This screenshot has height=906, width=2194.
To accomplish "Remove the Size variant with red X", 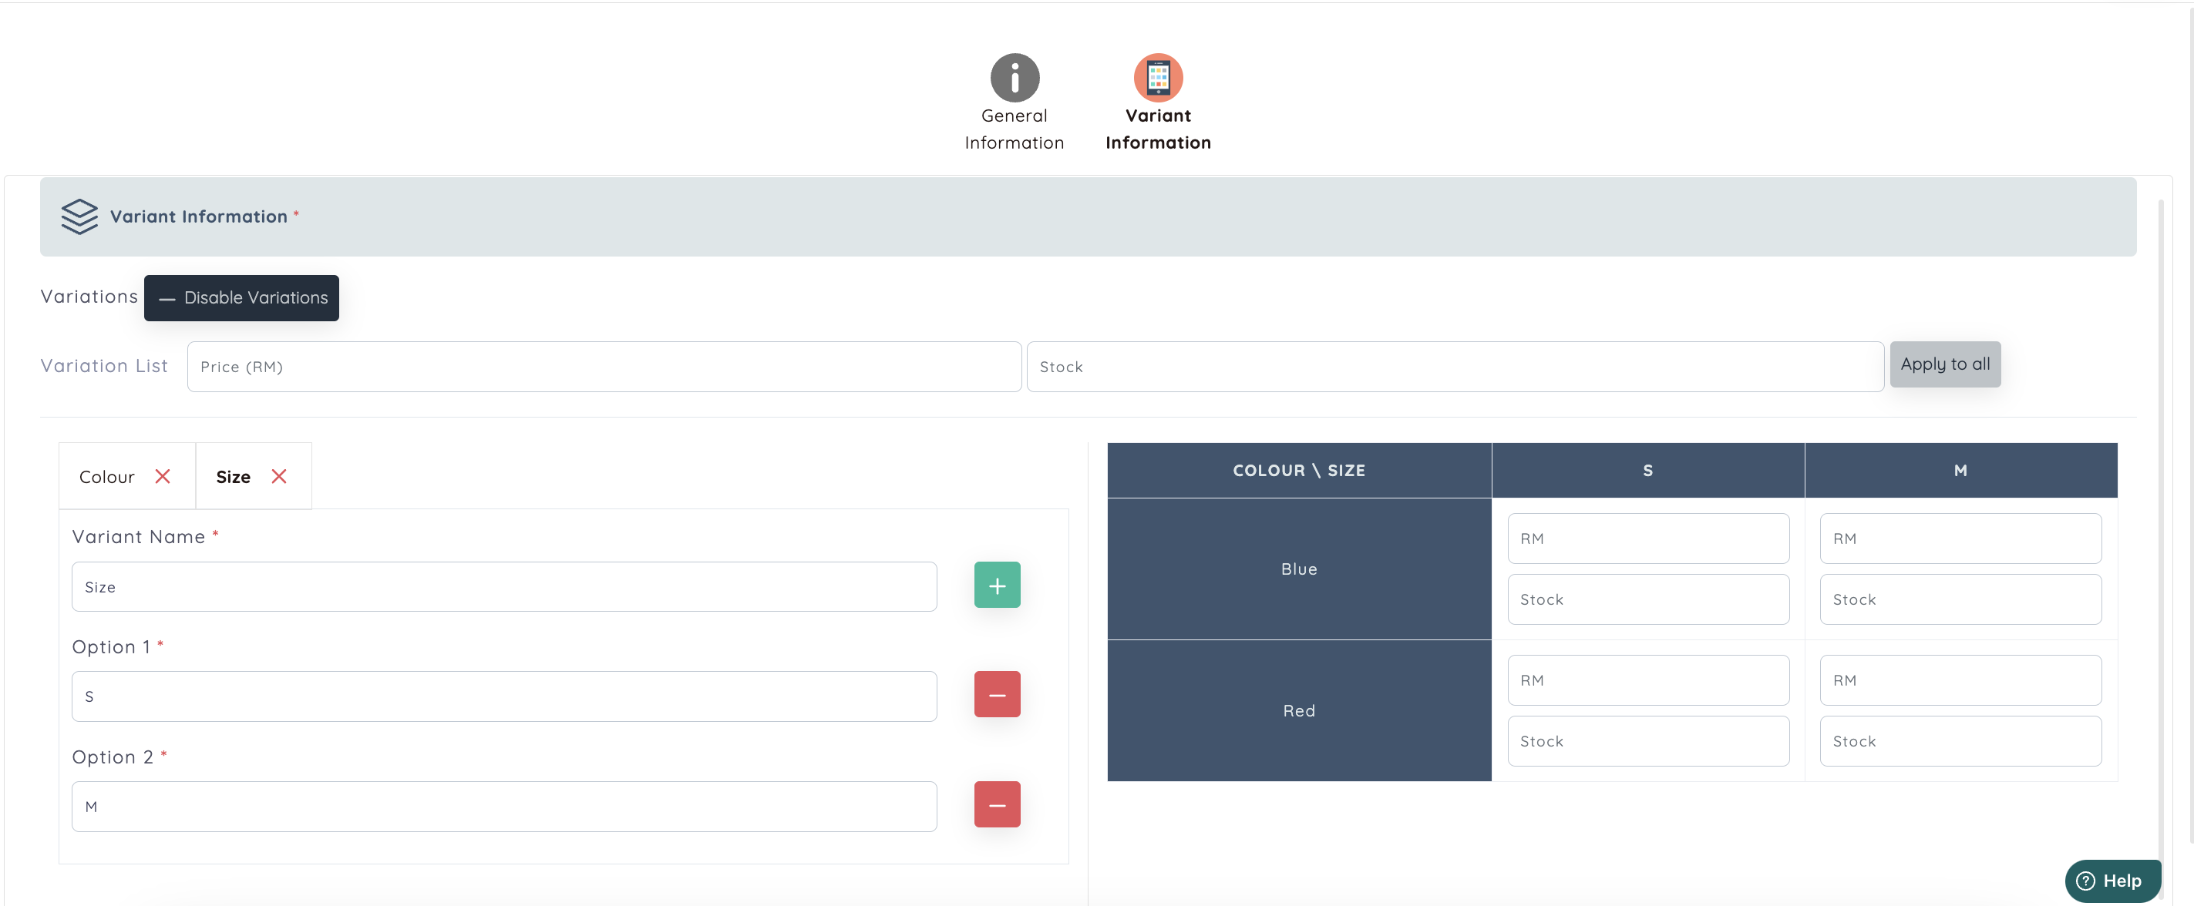I will [x=278, y=477].
